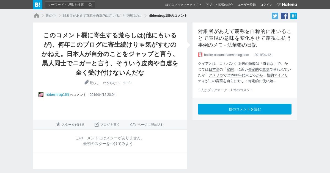Open hokke-ookami.hatenablog.com domain link

(x=226, y=55)
